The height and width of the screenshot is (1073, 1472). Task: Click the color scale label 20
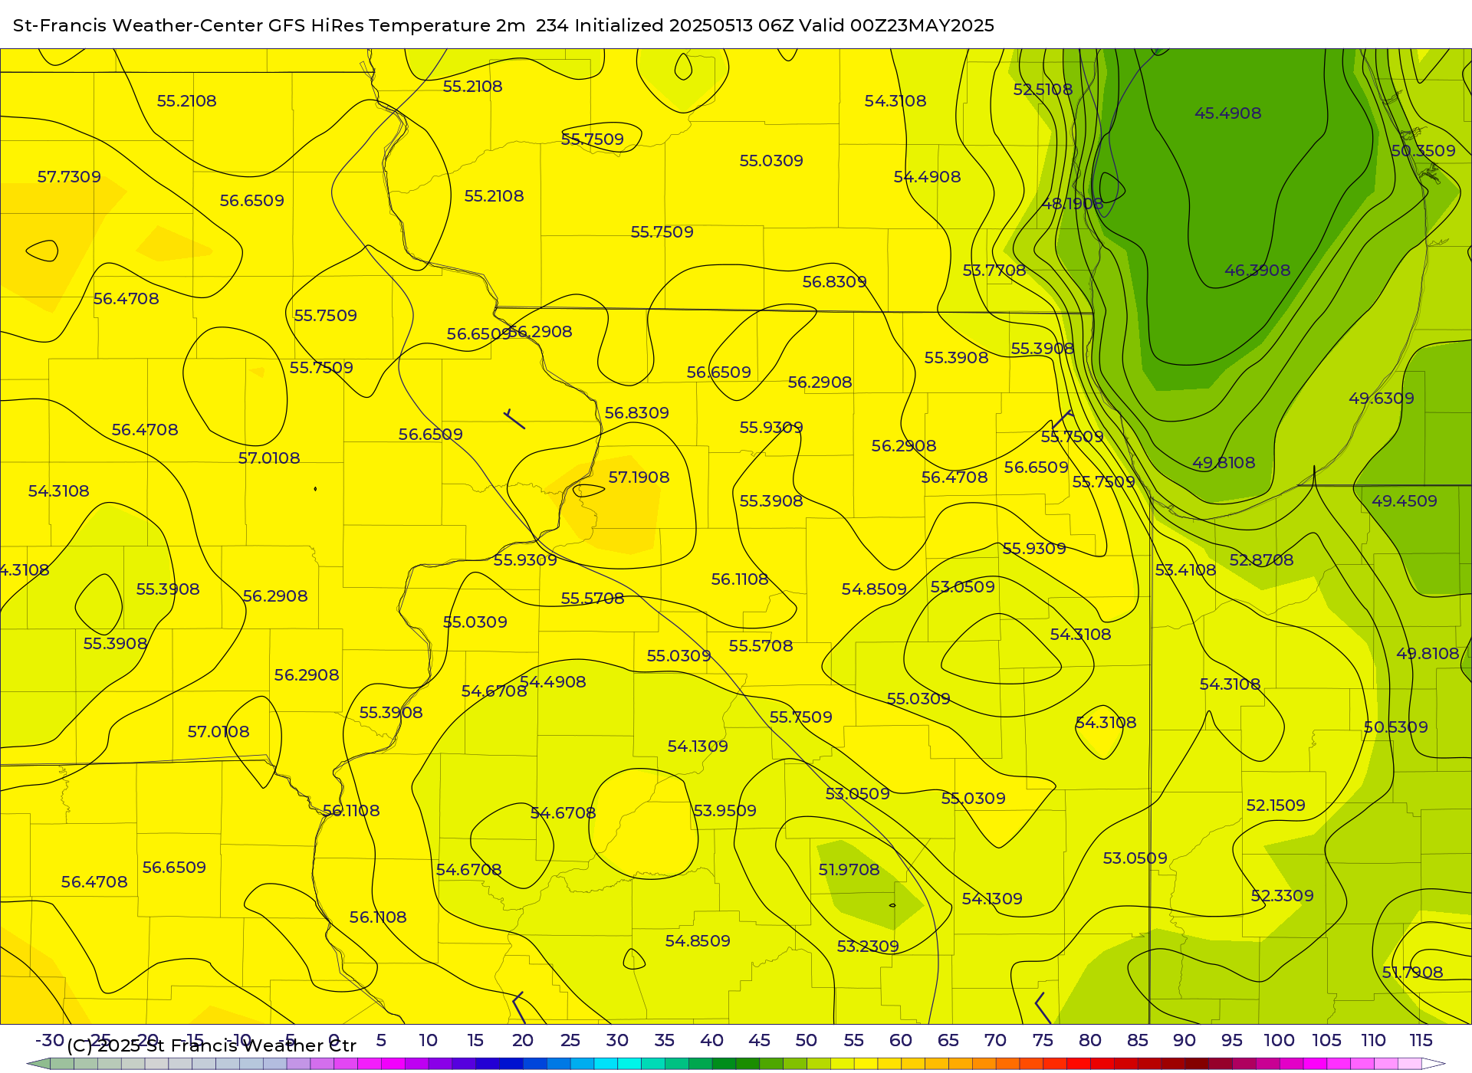pos(522,1041)
